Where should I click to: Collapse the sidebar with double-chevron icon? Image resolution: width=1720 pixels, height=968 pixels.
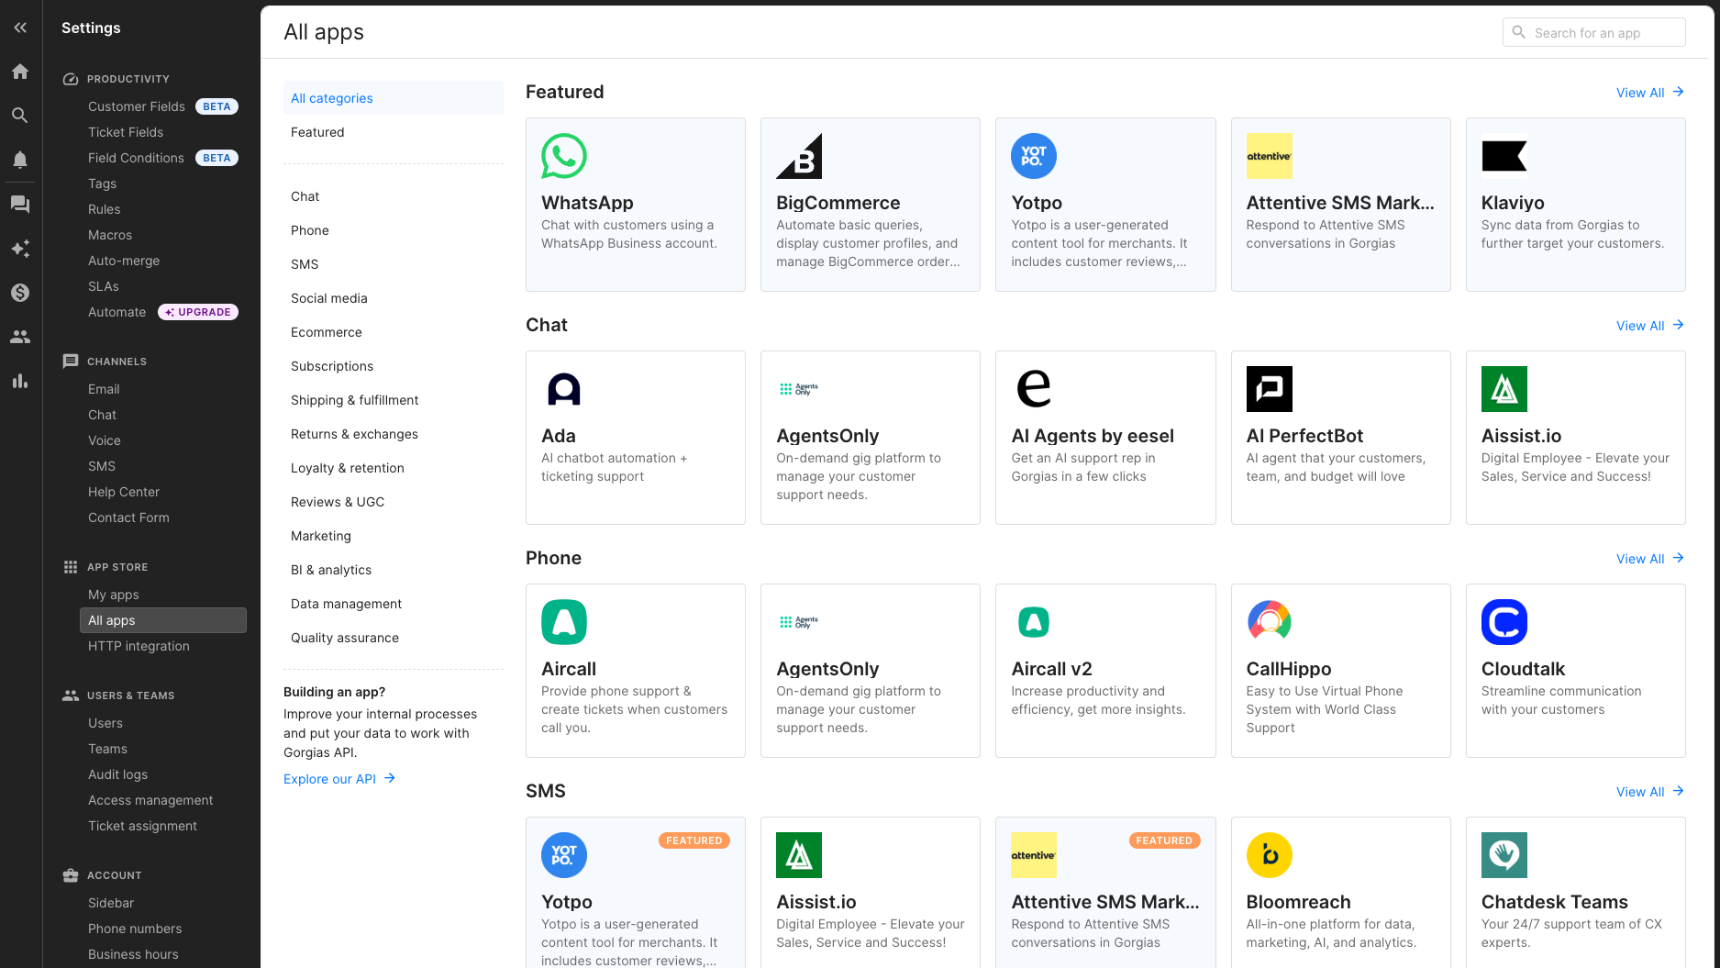point(20,28)
